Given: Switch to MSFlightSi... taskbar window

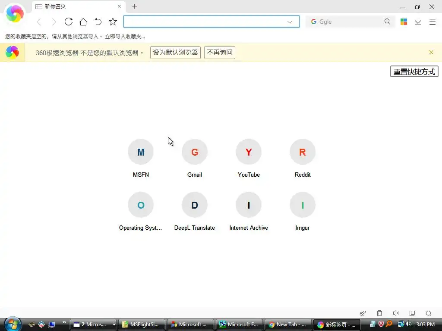Looking at the screenshot, I should coord(142,325).
